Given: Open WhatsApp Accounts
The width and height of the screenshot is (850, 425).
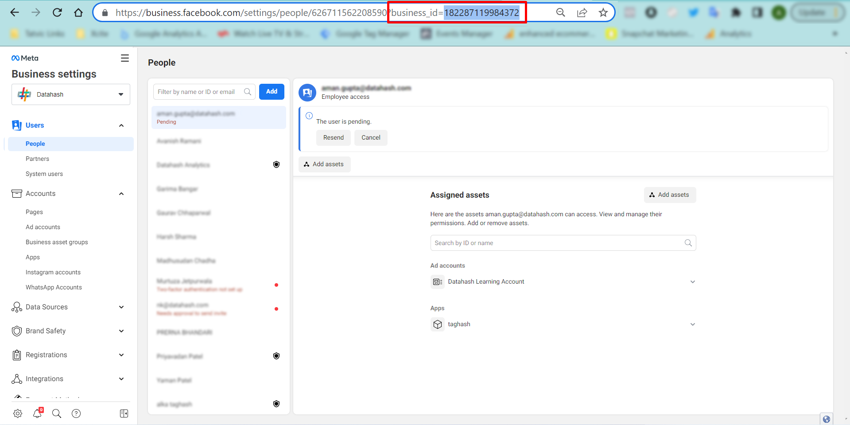Looking at the screenshot, I should (x=54, y=287).
